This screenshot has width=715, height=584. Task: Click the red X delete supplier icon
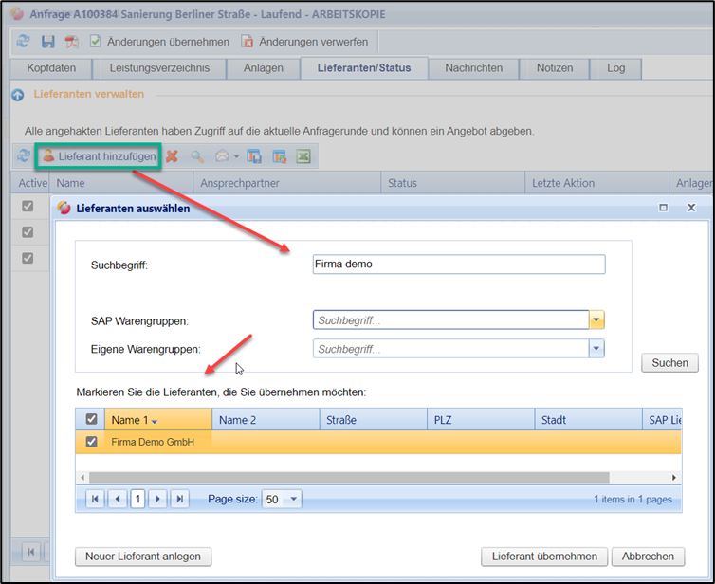pos(173,156)
